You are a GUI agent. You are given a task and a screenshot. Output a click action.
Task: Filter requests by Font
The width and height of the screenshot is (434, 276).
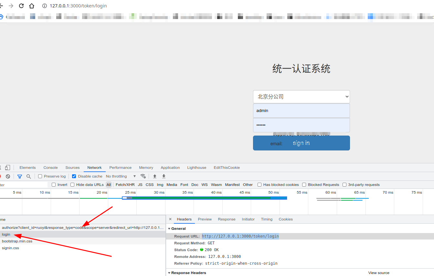click(184, 185)
